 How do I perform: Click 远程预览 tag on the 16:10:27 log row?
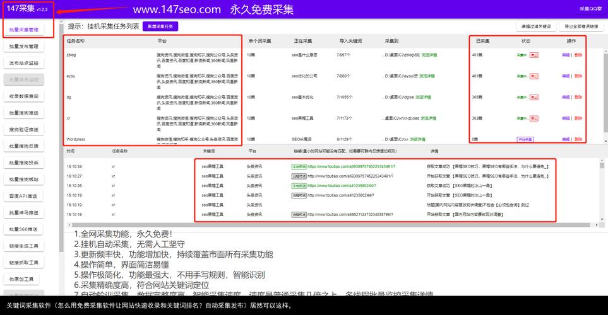pyautogui.click(x=299, y=176)
